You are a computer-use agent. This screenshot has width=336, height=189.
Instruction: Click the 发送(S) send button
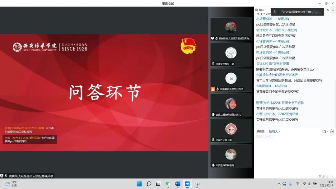[x=324, y=176]
